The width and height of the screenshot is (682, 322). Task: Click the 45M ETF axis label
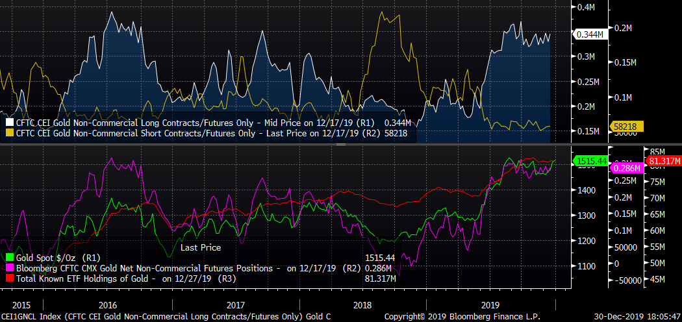click(657, 279)
